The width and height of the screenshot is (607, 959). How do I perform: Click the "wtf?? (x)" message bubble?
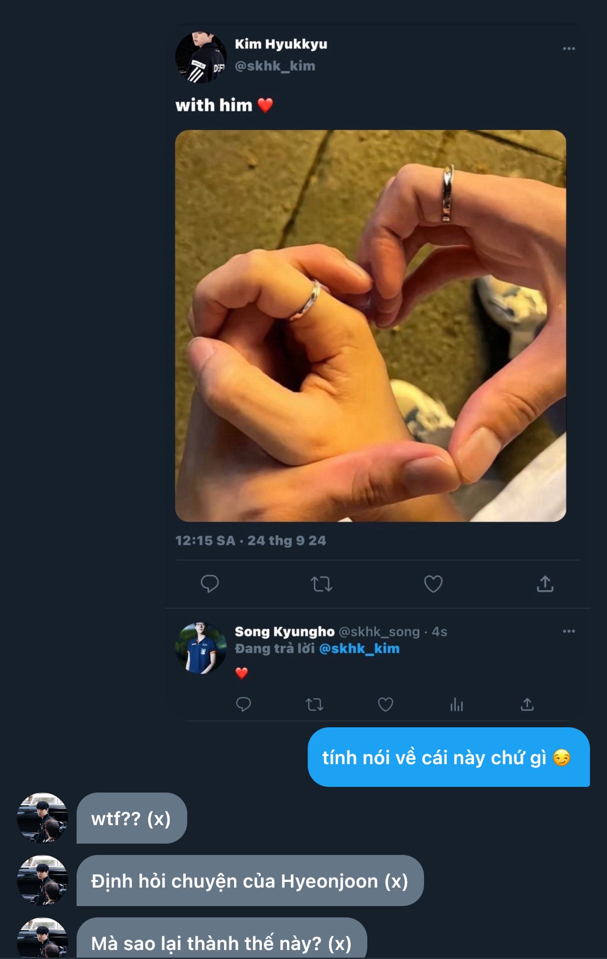coord(131,818)
